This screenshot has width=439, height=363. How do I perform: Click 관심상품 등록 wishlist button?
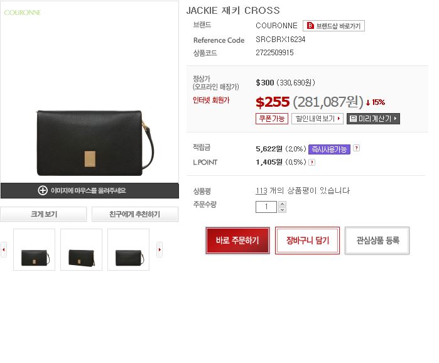pos(377,241)
